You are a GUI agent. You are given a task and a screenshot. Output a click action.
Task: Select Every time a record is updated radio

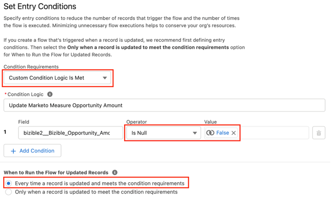click(9, 183)
